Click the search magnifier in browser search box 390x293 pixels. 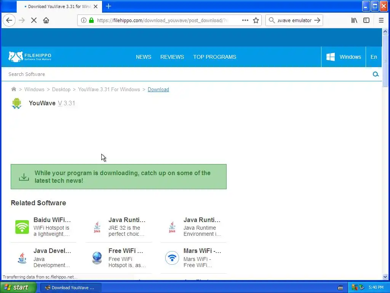[272, 21]
